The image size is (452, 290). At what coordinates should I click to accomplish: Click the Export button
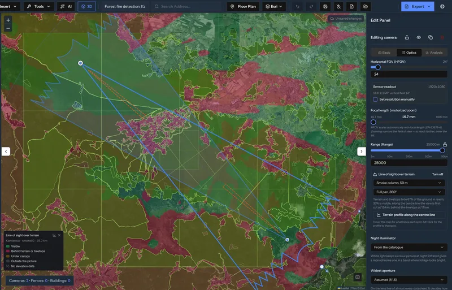coord(418,6)
